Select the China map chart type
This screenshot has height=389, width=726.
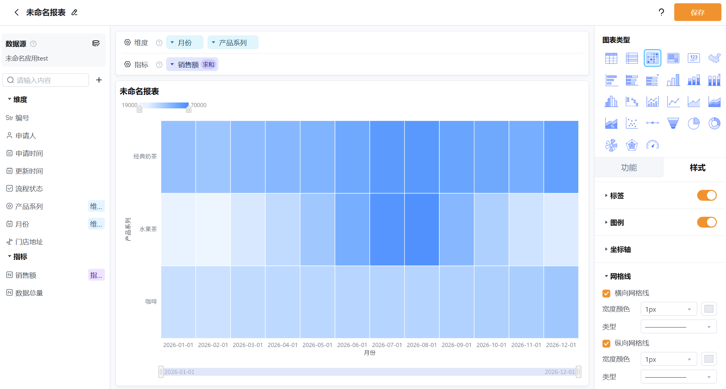(x=714, y=58)
